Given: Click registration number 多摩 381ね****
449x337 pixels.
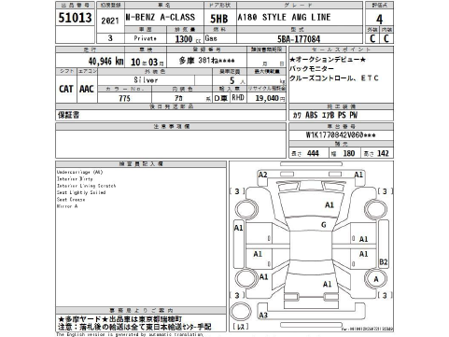Looking at the screenshot, I should (206, 60).
